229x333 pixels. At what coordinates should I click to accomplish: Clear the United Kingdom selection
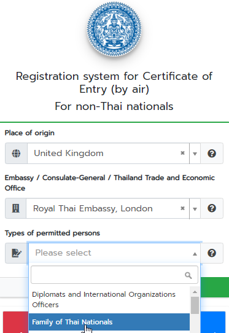(x=182, y=153)
